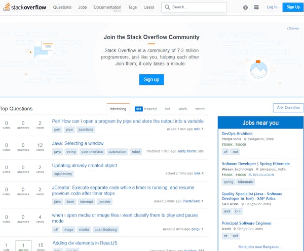Click the user-interface tag
This screenshot has height=251, width=304.
(x=92, y=152)
